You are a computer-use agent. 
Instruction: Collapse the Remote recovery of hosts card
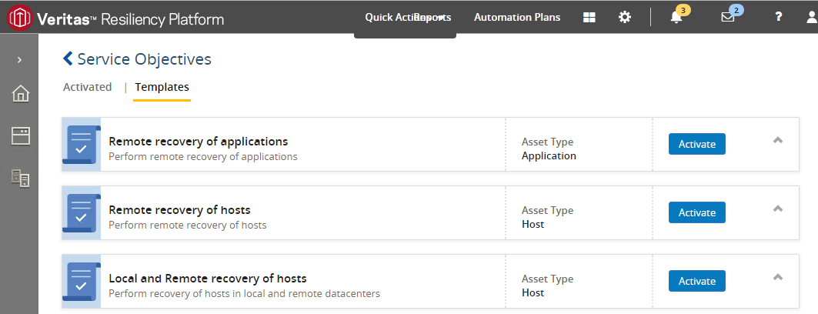click(x=778, y=209)
